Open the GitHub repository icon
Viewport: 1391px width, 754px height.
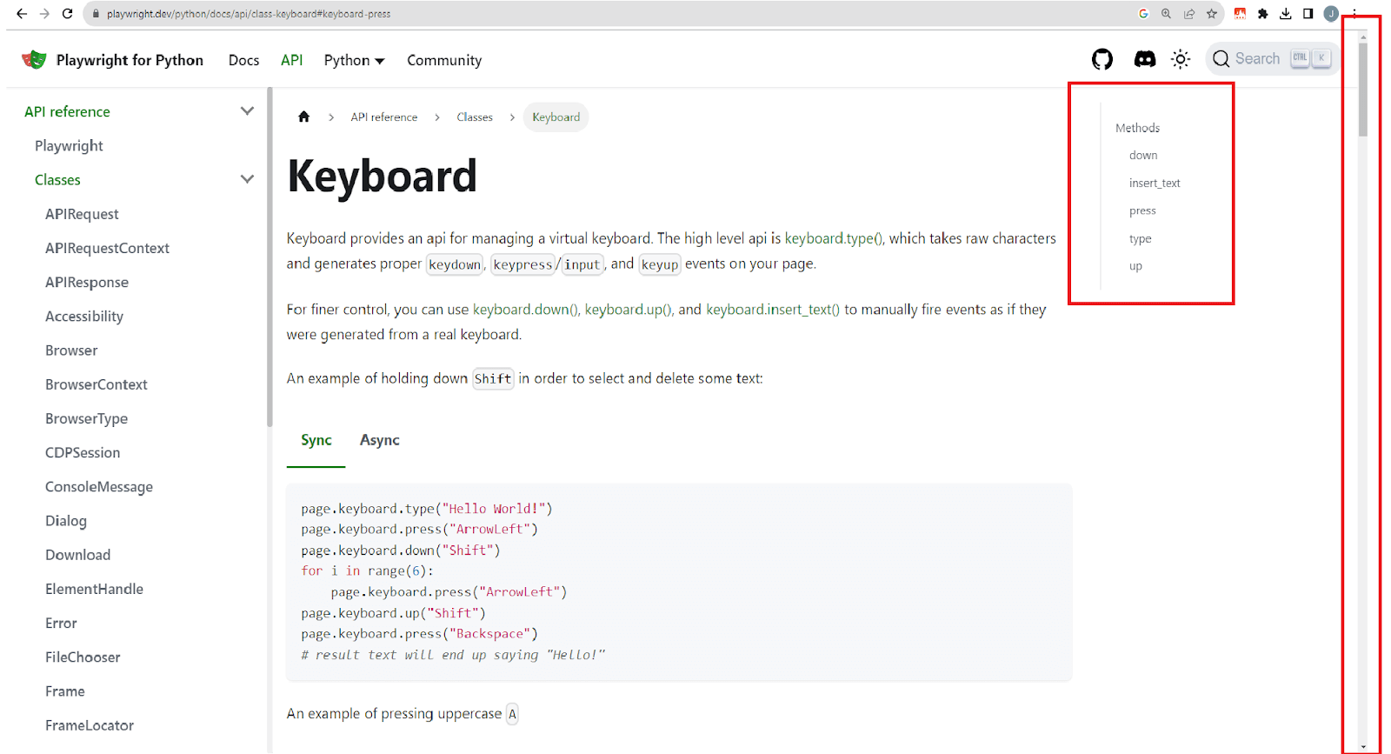(1102, 59)
